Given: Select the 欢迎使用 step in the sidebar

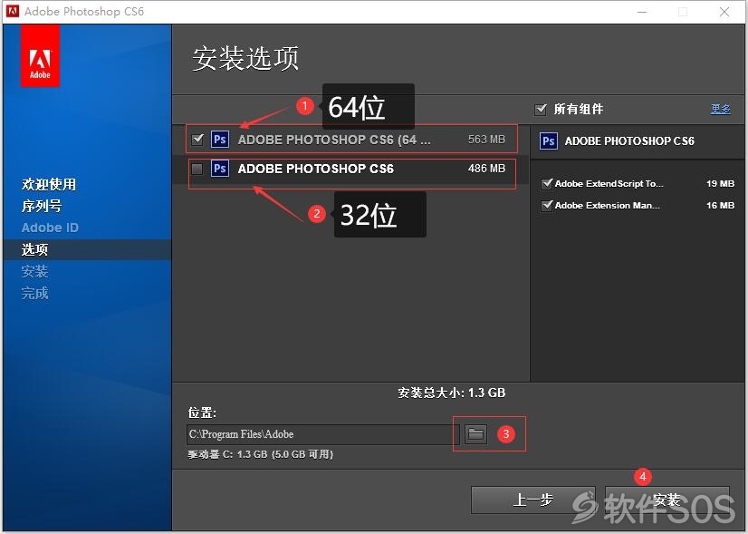Looking at the screenshot, I should [x=49, y=184].
